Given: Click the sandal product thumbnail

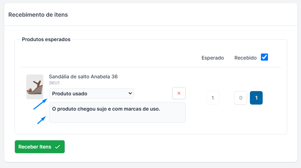Looking at the screenshot, I should (35, 87).
